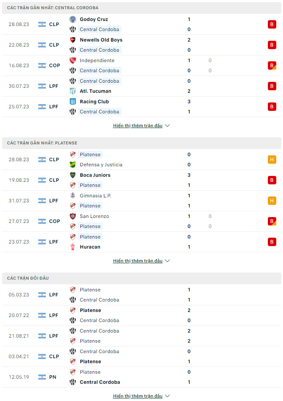
Task: Click the Huracan club logo
Action: pos(73,247)
